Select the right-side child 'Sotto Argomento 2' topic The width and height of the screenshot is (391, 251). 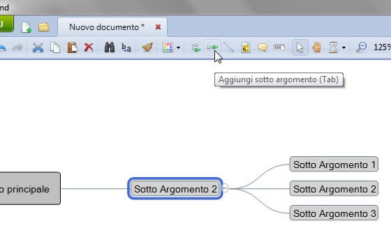coord(334,188)
